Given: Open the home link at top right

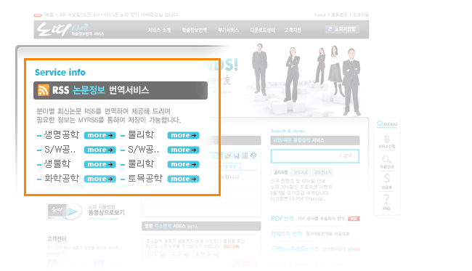Looking at the screenshot, I should click(320, 15).
